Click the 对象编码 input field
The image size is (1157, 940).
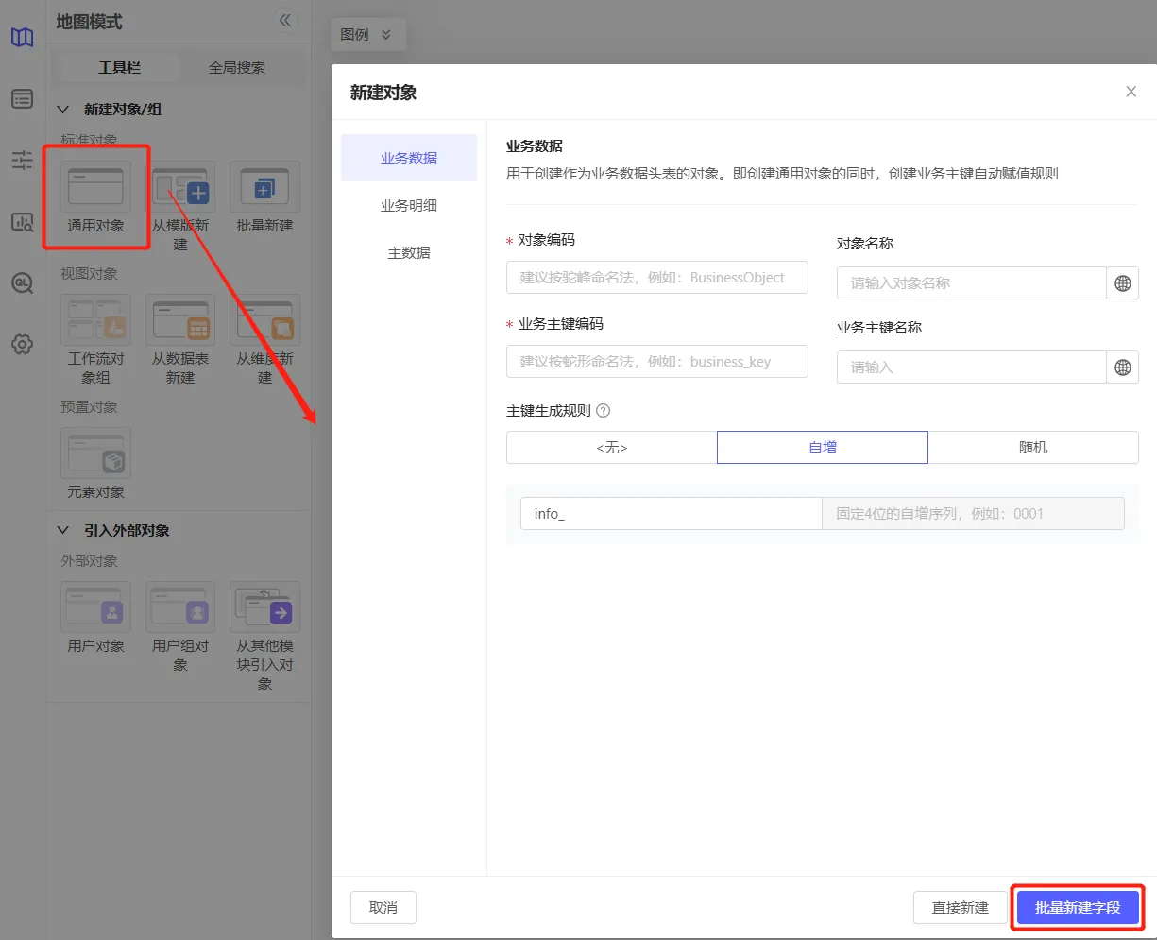point(657,278)
